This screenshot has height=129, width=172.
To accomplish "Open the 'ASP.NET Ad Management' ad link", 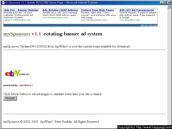I will tap(137, 10).
